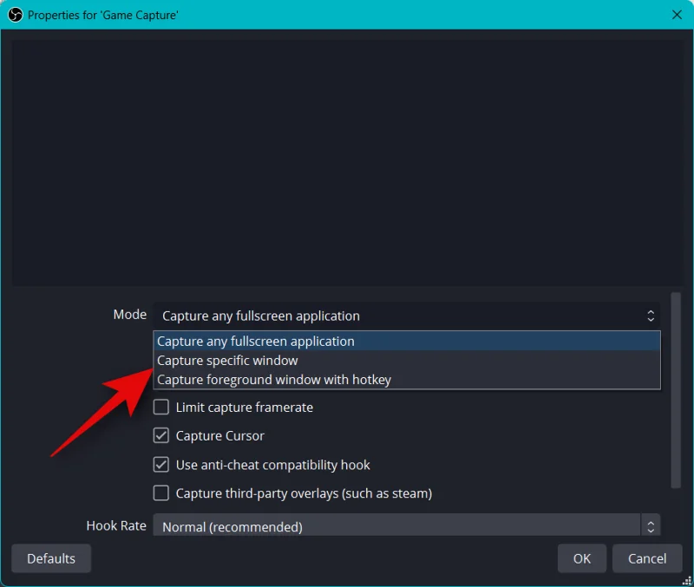Uncheck the Capture Cursor checkbox

click(x=161, y=436)
